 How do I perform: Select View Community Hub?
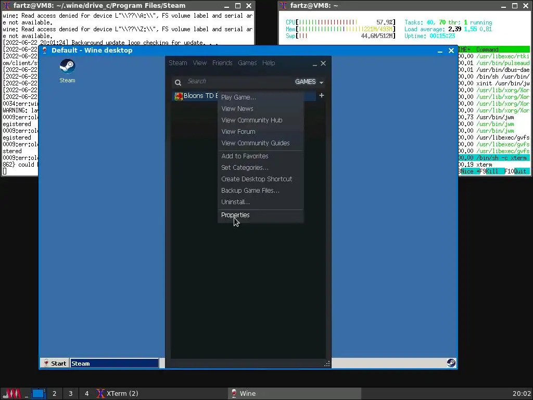pos(260,120)
